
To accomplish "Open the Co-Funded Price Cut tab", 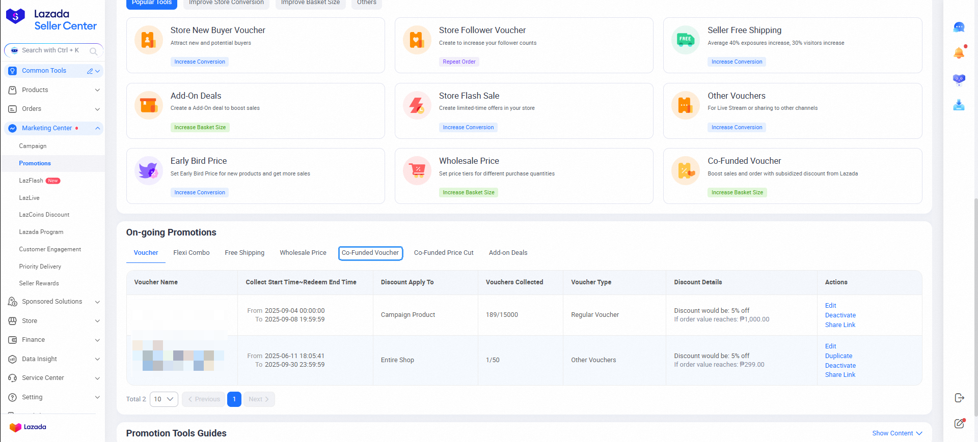I will pyautogui.click(x=444, y=253).
